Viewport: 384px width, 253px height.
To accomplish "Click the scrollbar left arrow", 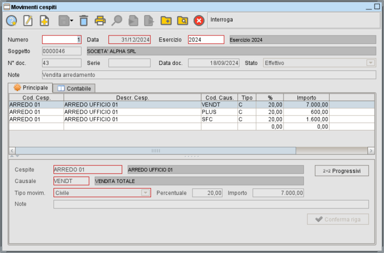I will [12, 150].
